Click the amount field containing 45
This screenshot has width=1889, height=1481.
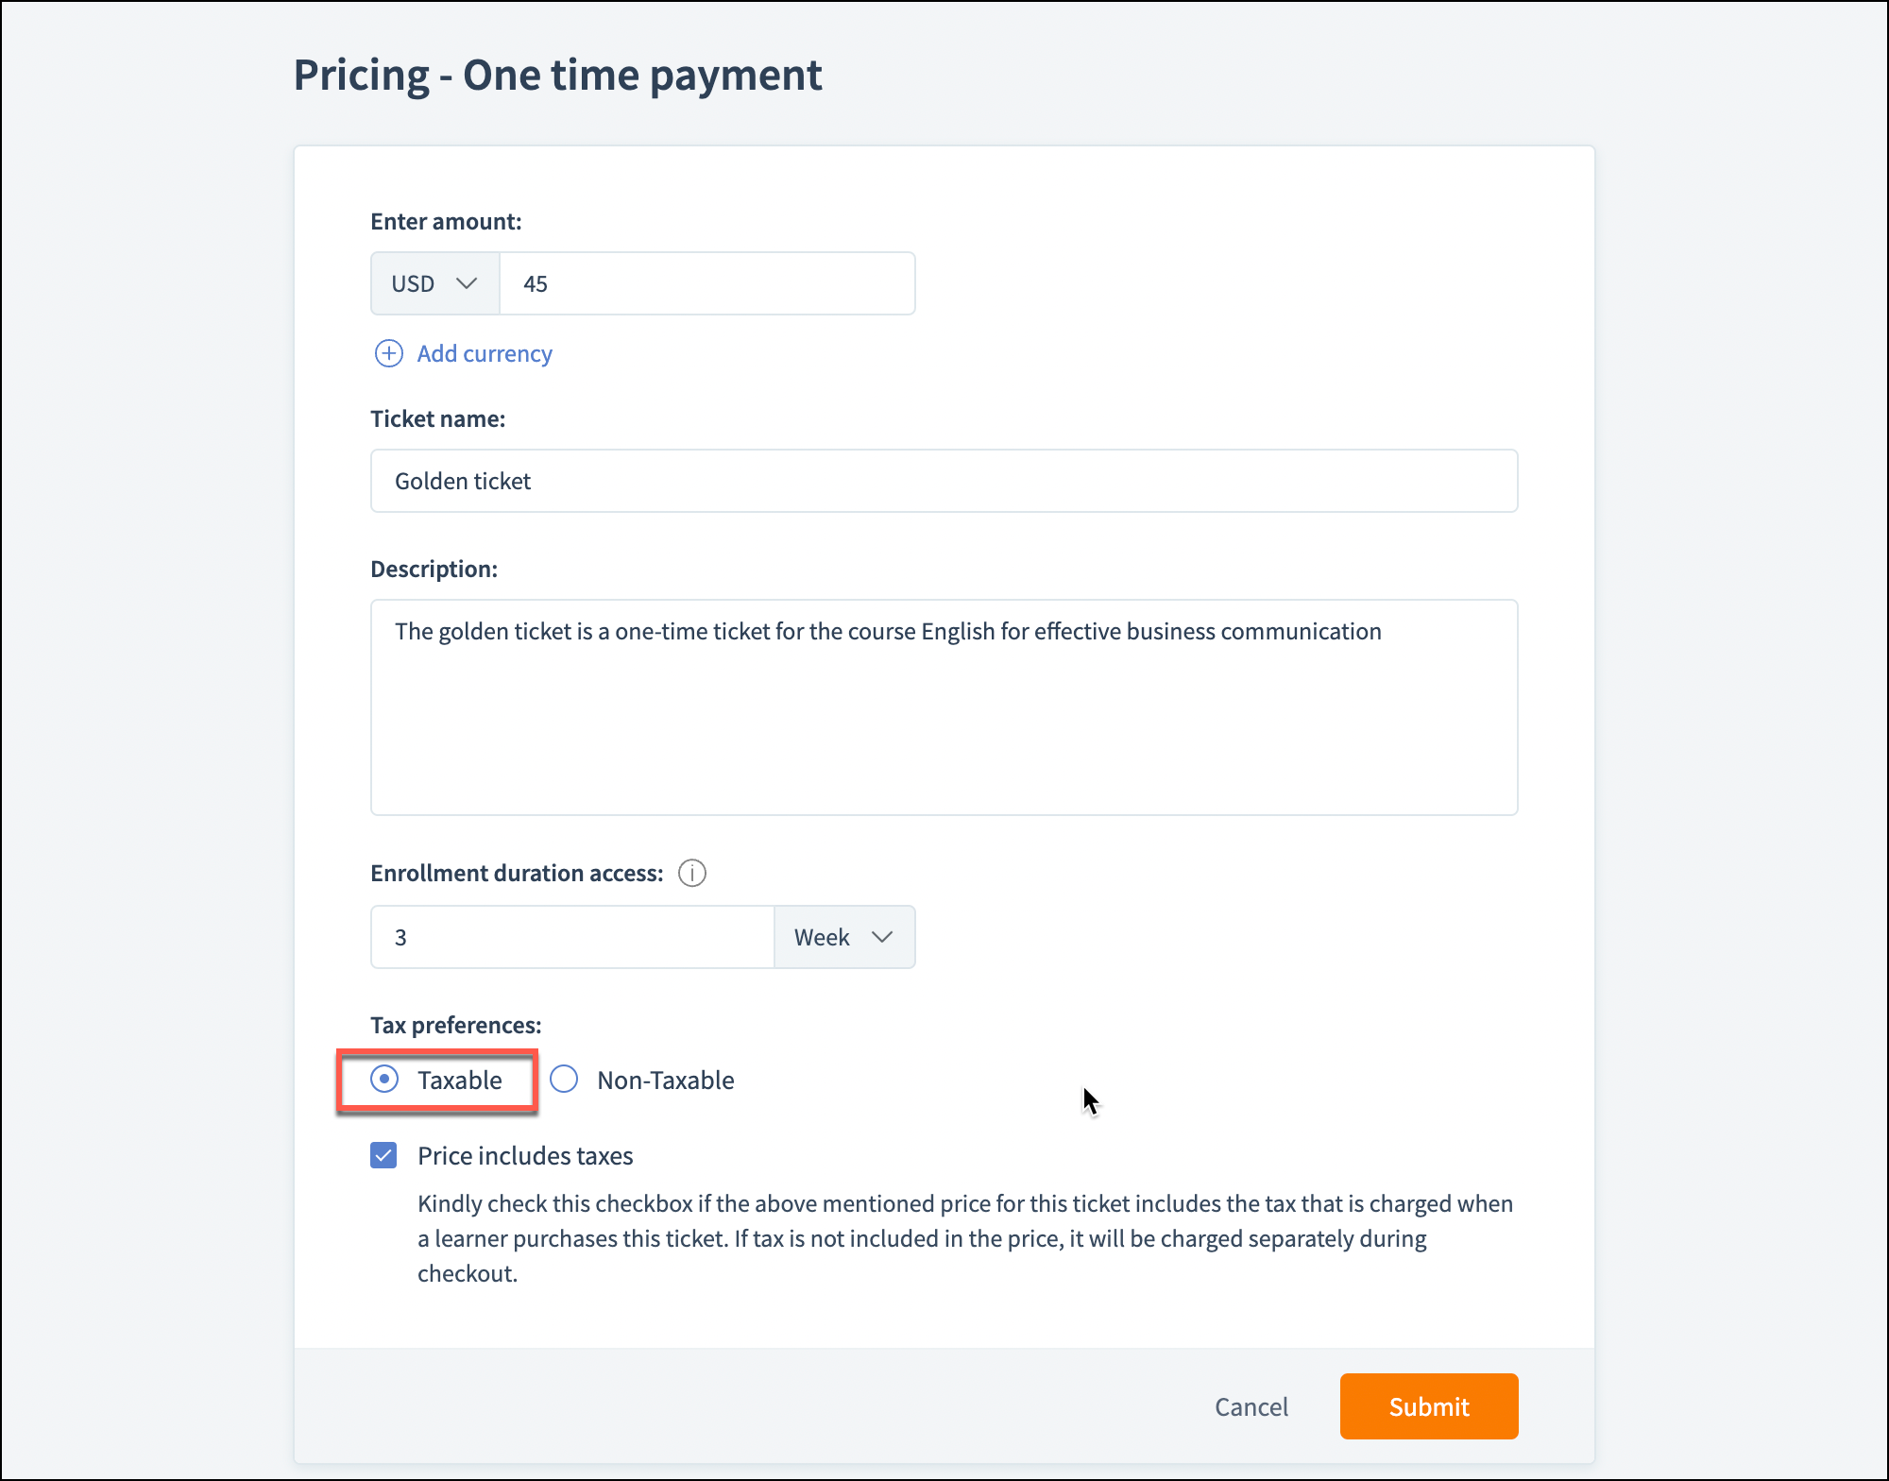(706, 283)
